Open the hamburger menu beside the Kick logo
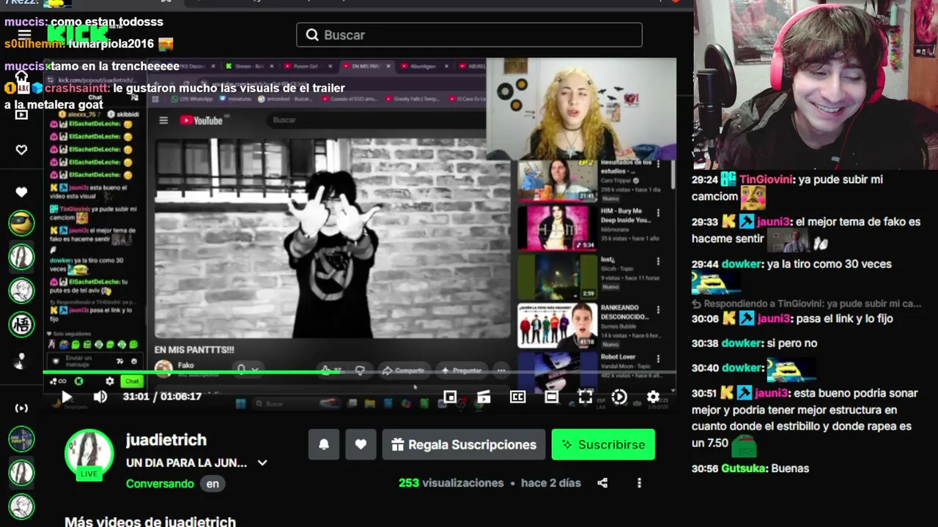This screenshot has height=527, width=938. pos(24,34)
